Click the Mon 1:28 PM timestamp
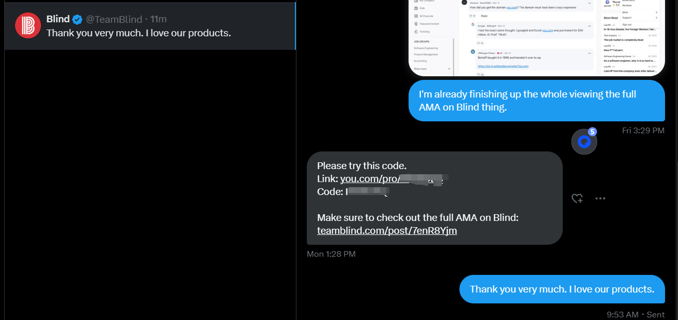The height and width of the screenshot is (320, 678). (331, 254)
